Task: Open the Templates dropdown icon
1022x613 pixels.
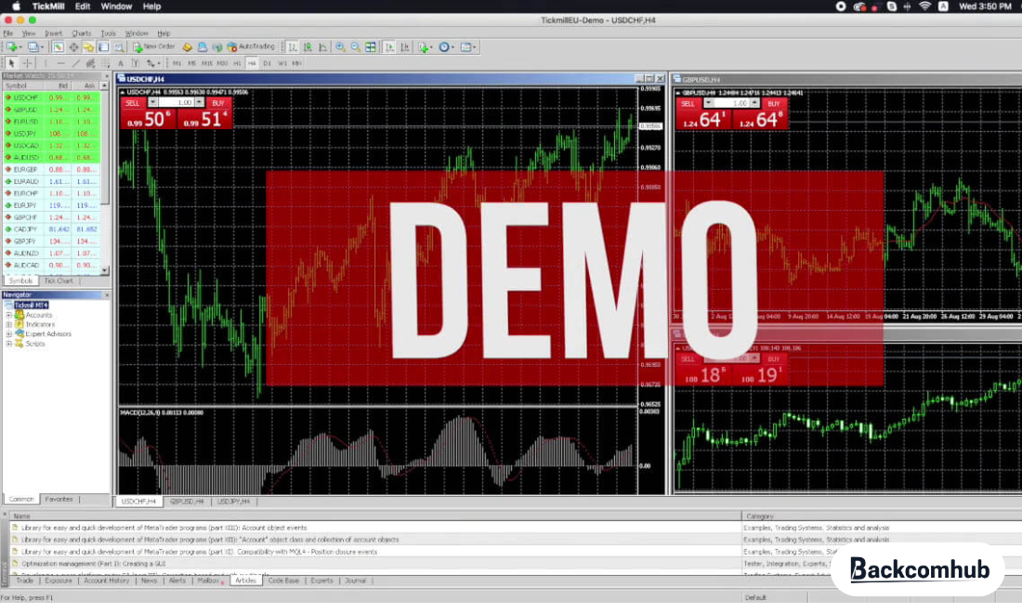Action: [467, 46]
